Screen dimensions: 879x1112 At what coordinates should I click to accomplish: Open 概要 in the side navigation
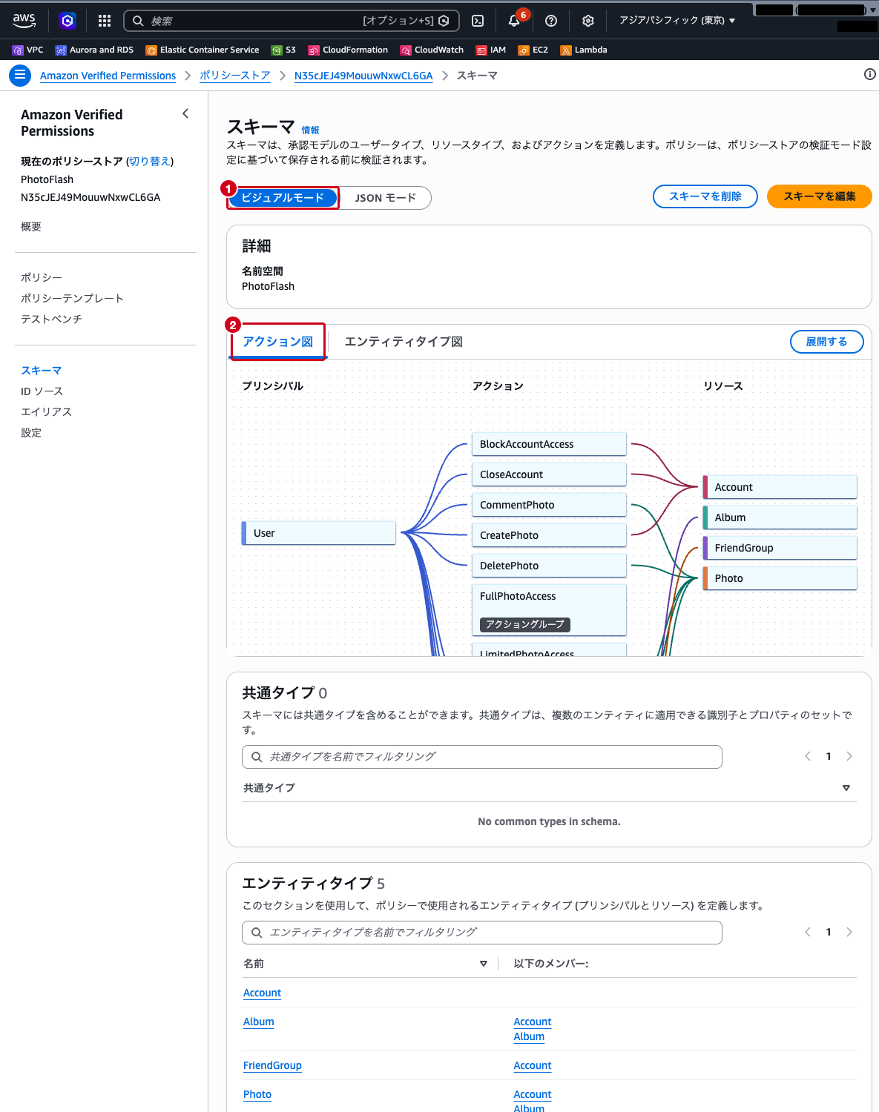31,227
